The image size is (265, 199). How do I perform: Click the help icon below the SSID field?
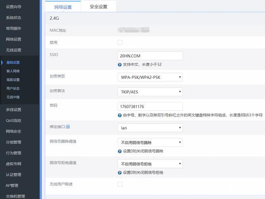(x=120, y=65)
